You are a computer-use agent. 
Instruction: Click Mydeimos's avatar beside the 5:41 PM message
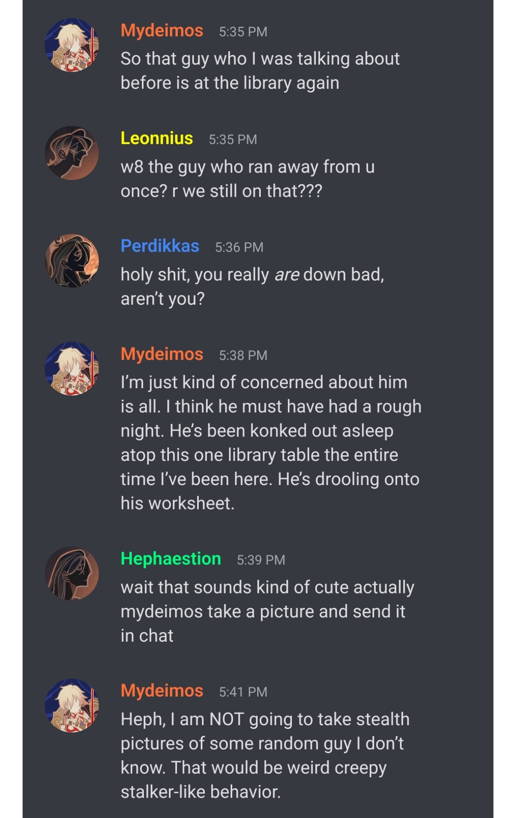[72, 705]
